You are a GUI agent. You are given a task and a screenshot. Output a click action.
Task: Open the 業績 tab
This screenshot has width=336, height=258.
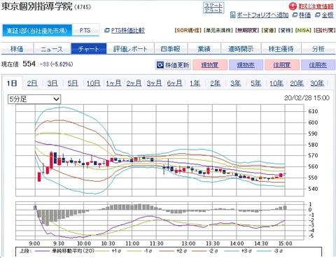204,49
